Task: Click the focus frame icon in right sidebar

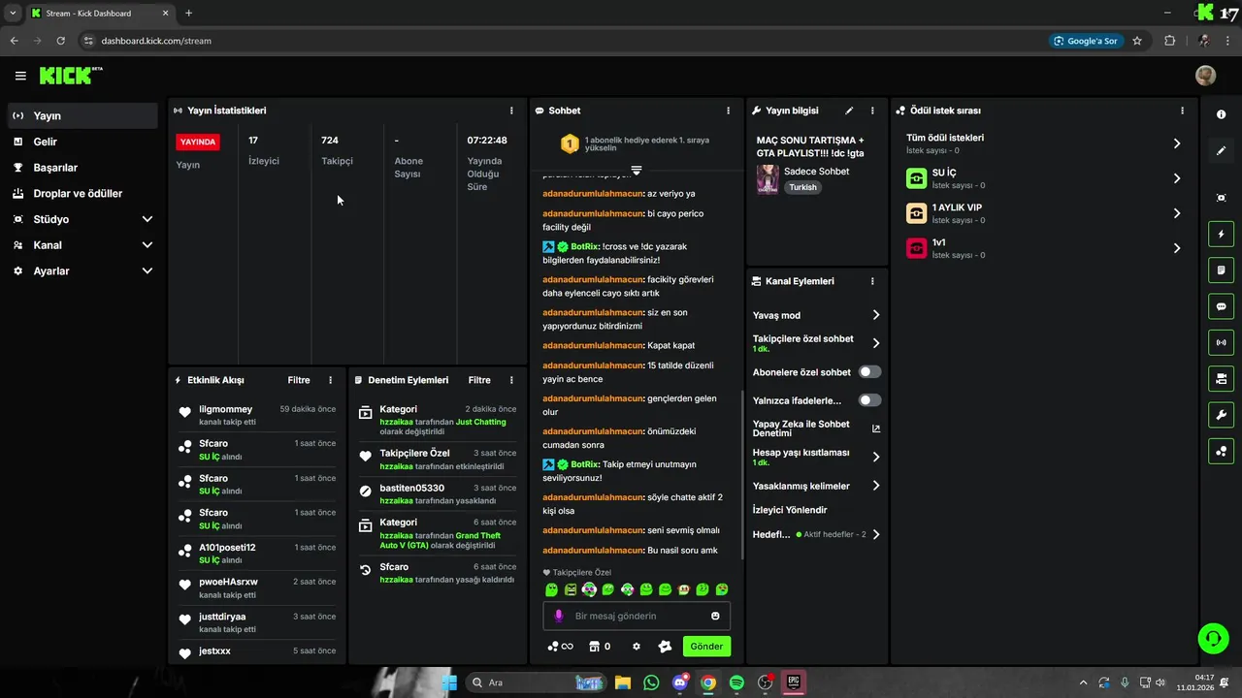Action: click(x=1222, y=198)
